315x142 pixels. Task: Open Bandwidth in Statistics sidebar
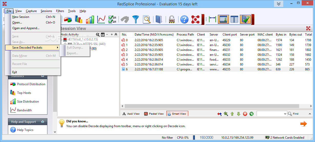click(21, 110)
